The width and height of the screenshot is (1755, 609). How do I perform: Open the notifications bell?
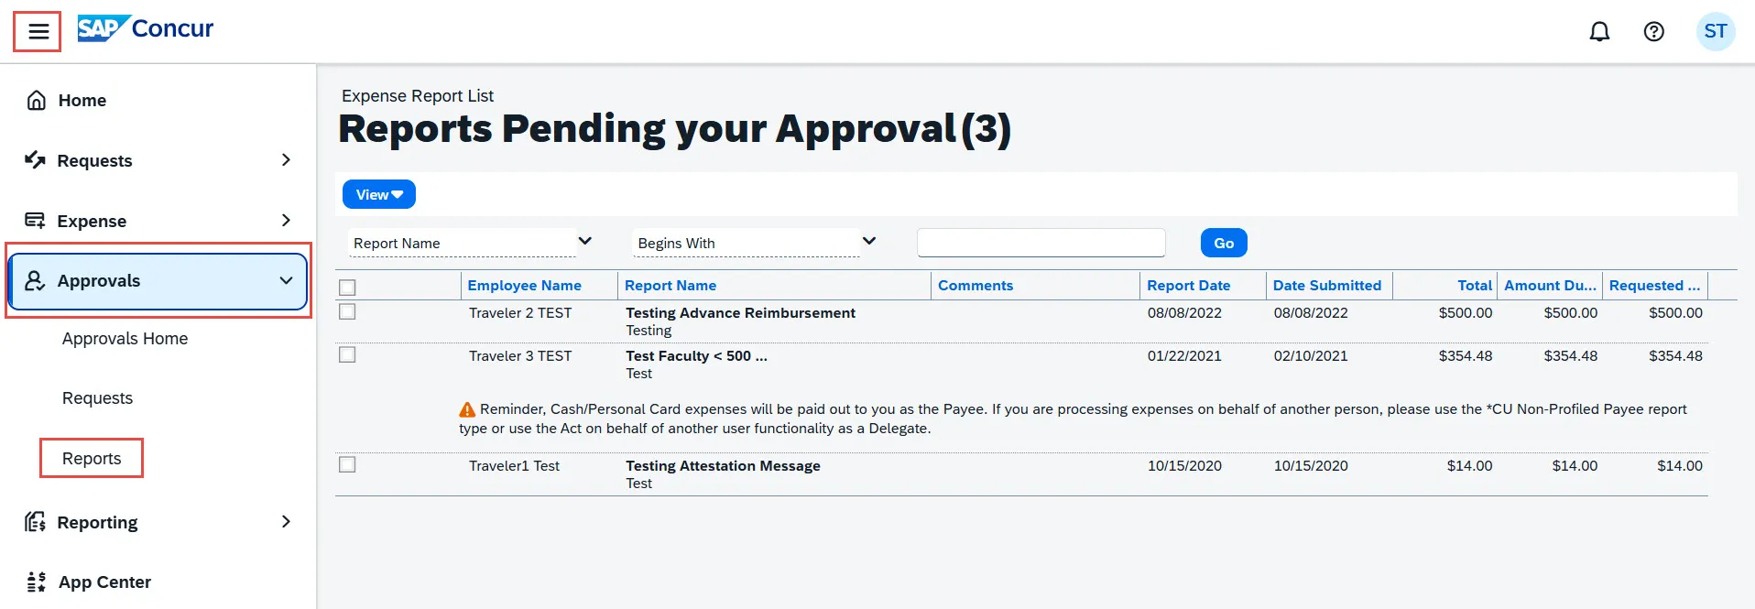[1599, 32]
